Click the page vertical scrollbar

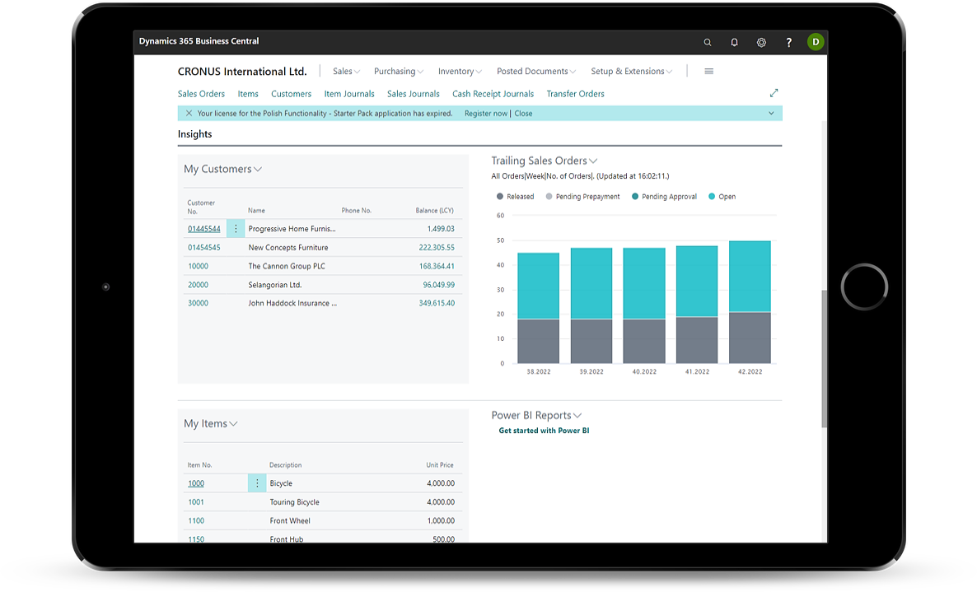(x=825, y=358)
